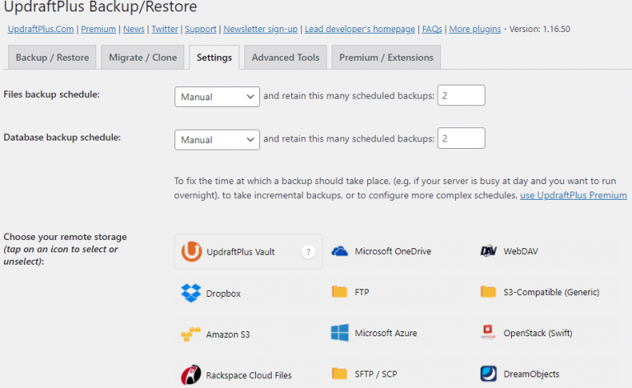This screenshot has height=388, width=632.
Task: Click the SFTP / SCP label text
Action: coord(375,374)
